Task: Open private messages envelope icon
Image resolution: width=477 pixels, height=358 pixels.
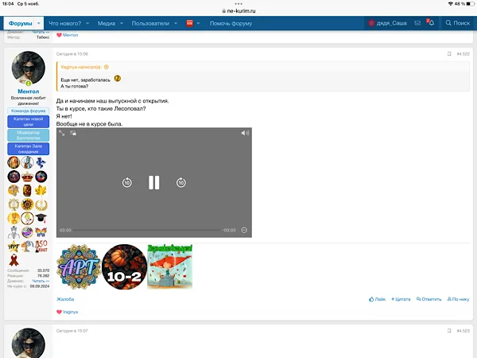Action: (x=417, y=23)
